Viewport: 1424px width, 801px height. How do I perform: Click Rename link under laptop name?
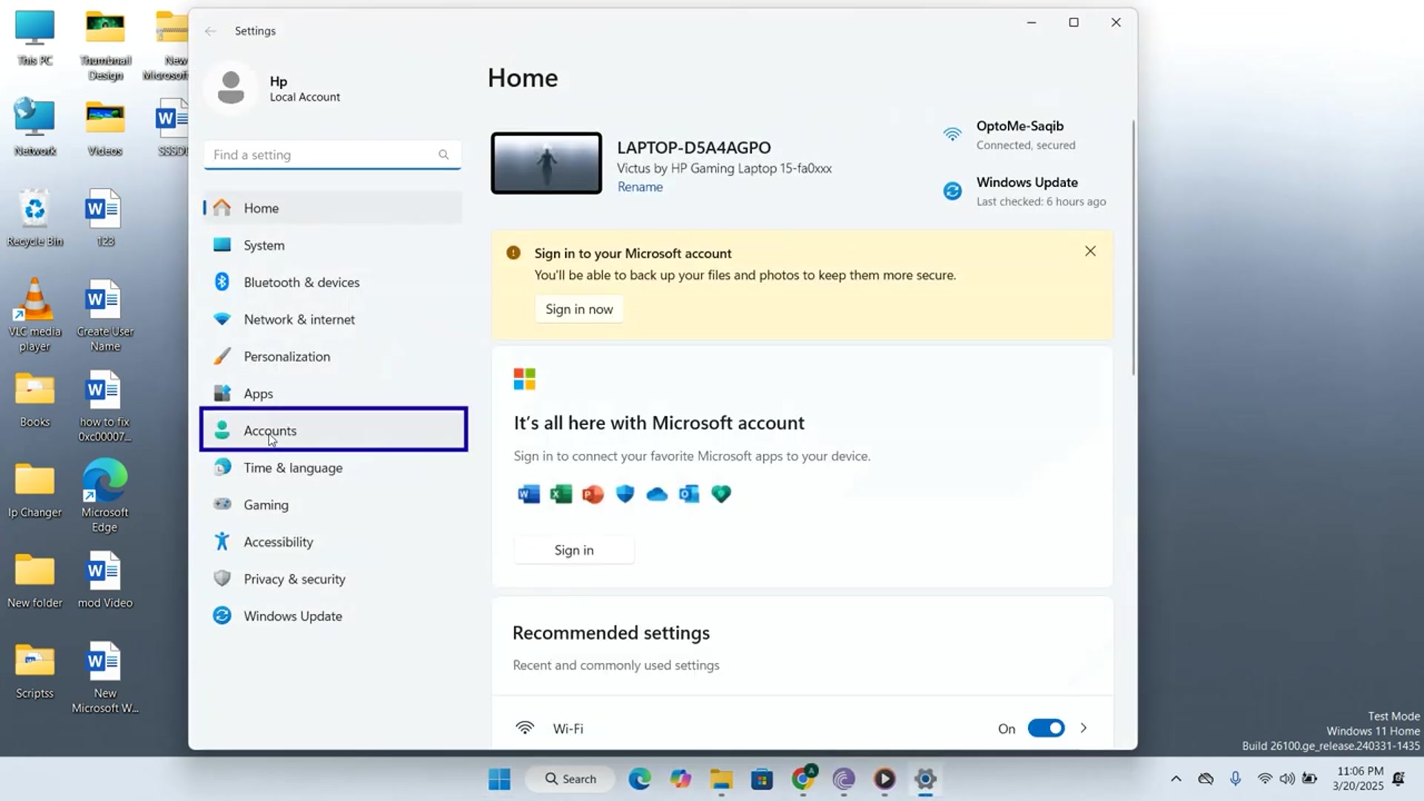click(640, 187)
